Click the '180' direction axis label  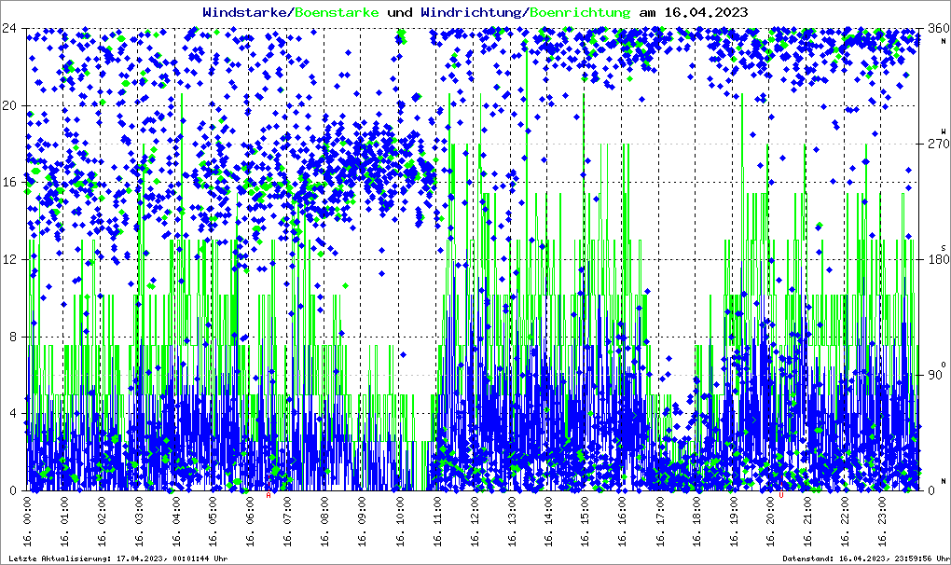click(938, 259)
